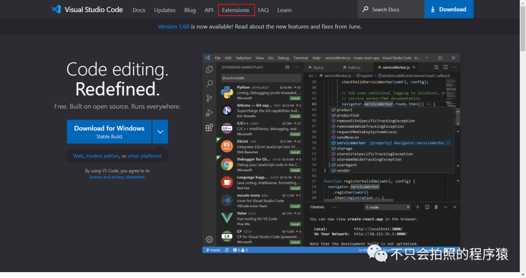
Task: Open the Manage gear icon in activity bar
Action: pos(209,239)
